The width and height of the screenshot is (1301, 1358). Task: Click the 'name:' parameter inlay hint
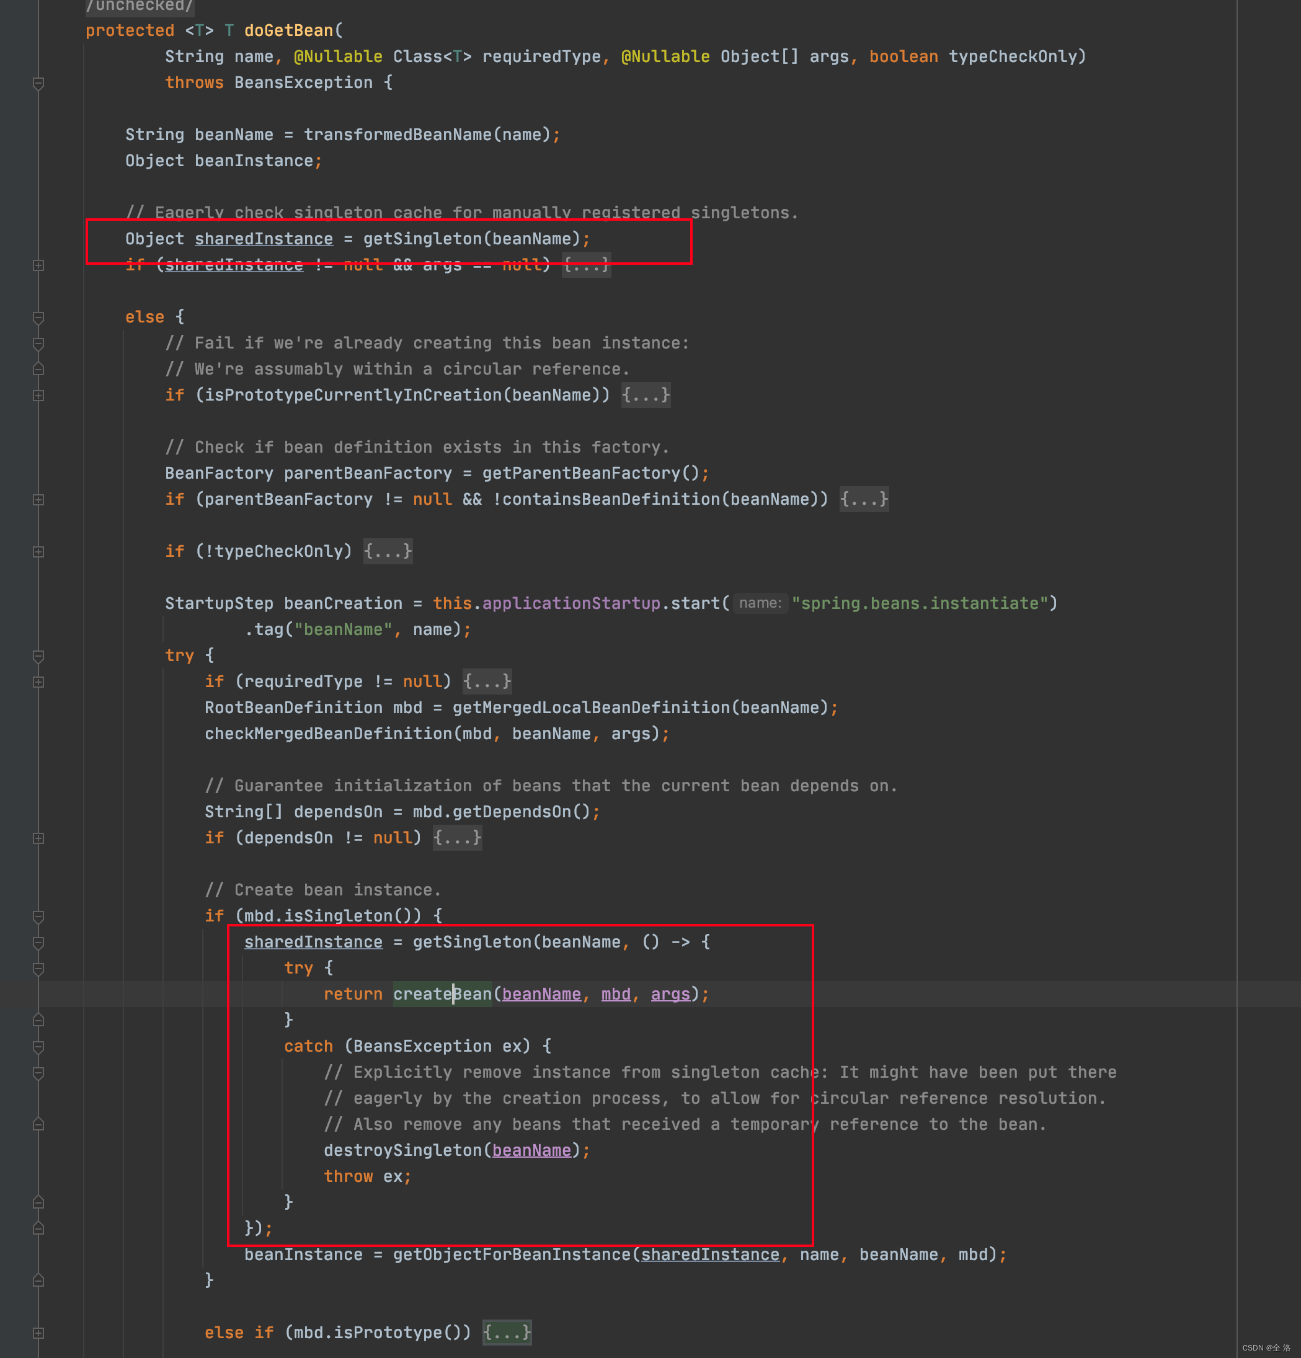(760, 603)
